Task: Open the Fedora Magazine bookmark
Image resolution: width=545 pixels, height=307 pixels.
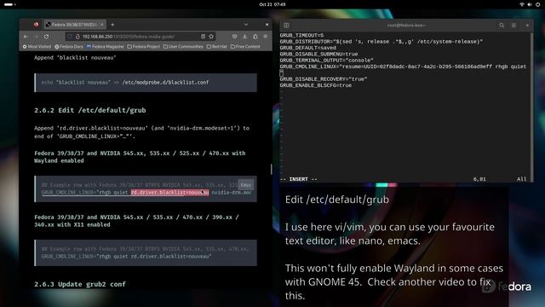Action: 106,46
